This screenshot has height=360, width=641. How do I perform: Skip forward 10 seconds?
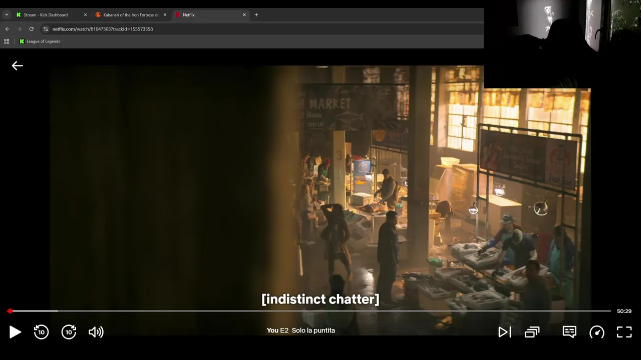point(69,331)
